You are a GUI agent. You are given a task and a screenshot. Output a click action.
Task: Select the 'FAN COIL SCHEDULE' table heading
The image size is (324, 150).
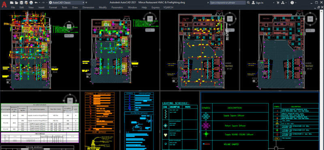(34, 147)
